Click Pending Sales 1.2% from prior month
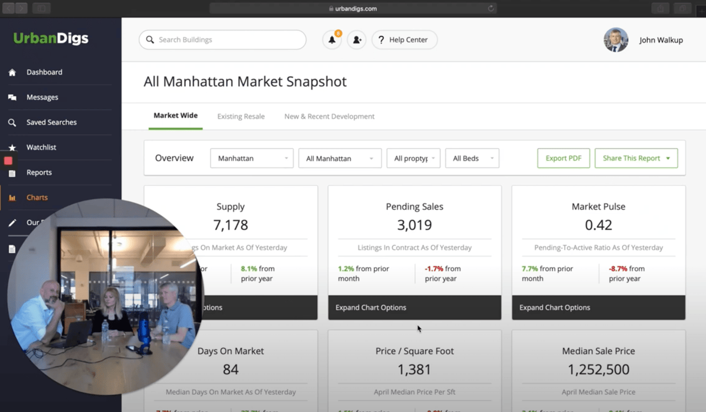The height and width of the screenshot is (412, 706). pos(363,274)
